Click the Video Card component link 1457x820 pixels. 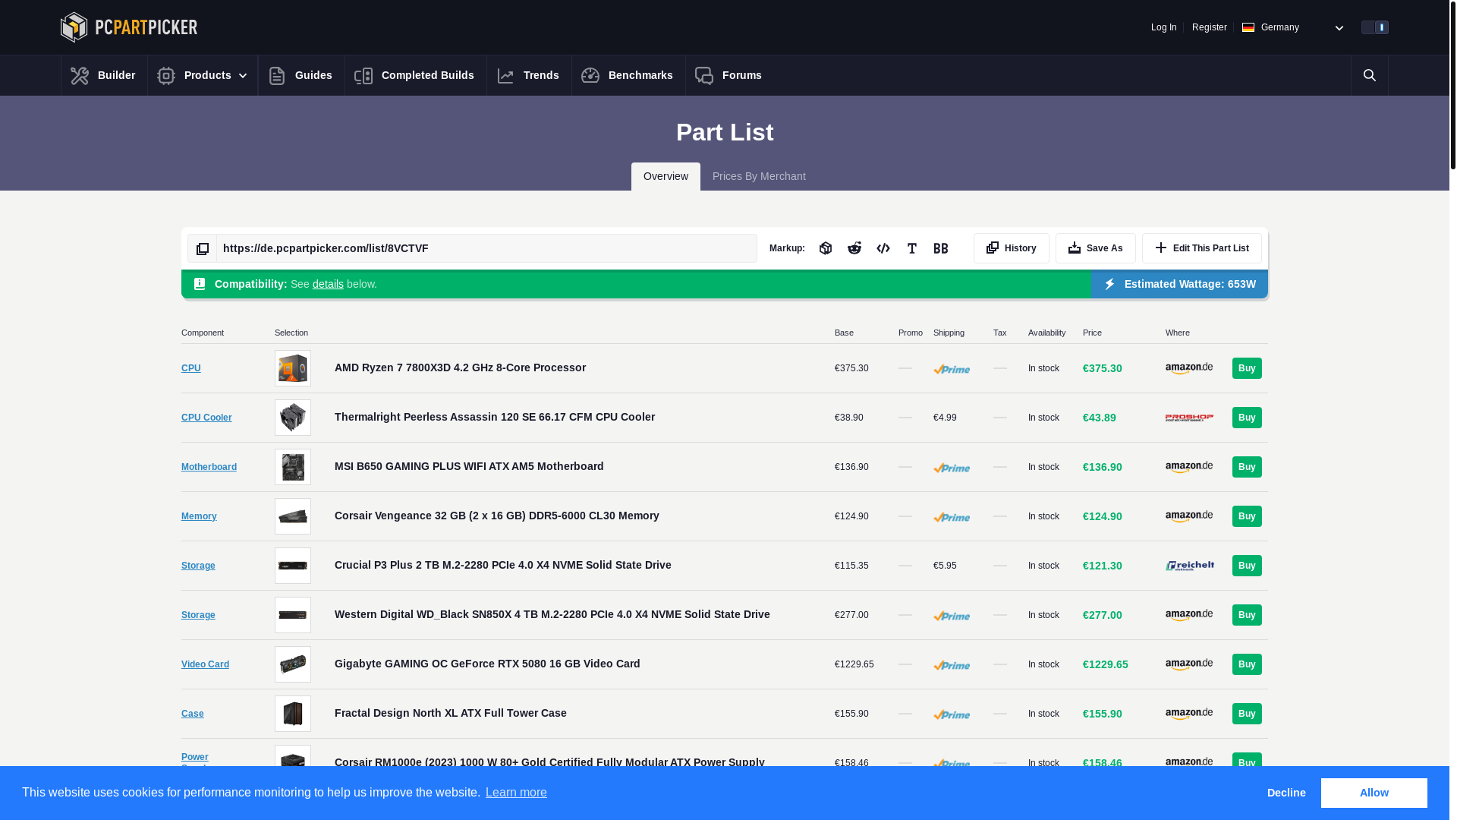tap(205, 664)
